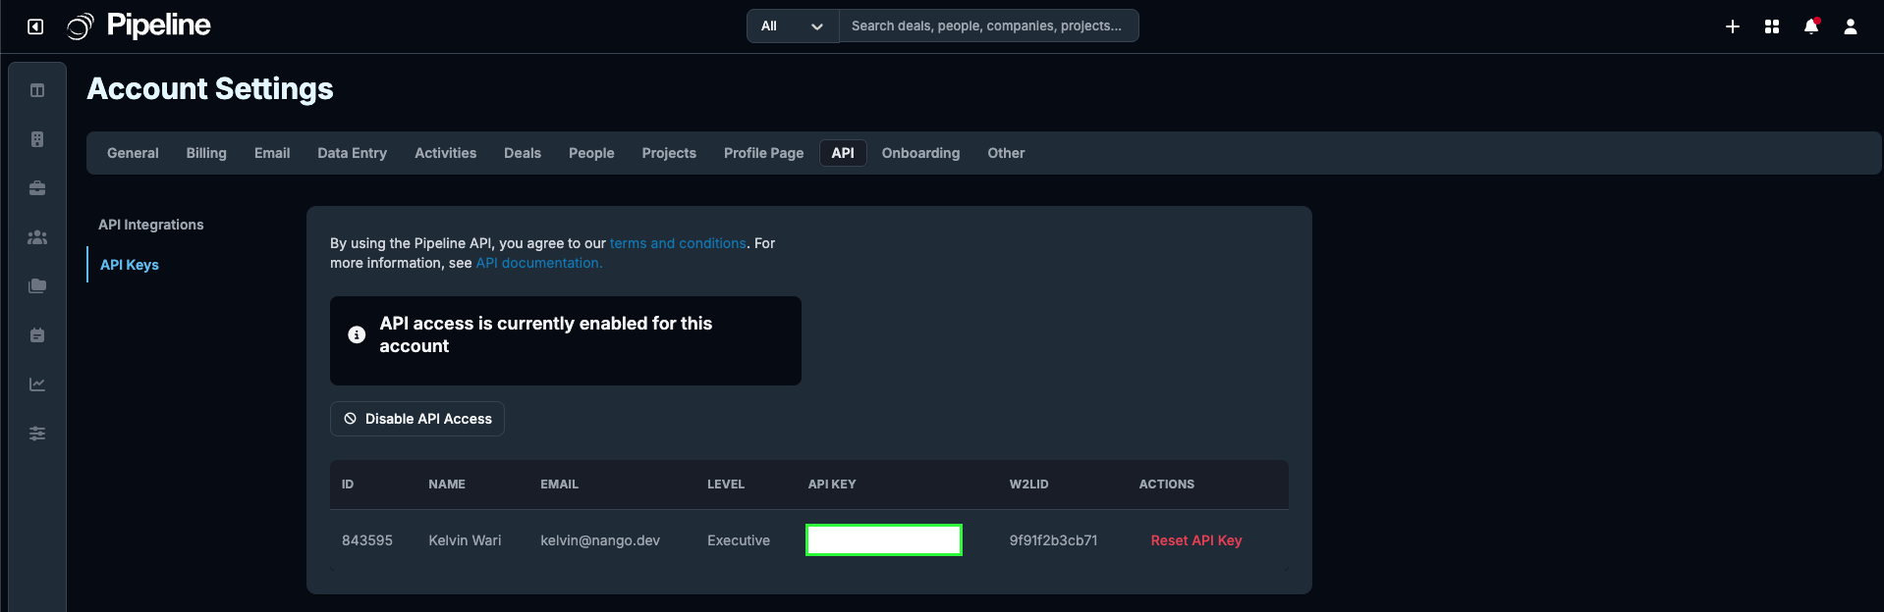The width and height of the screenshot is (1884, 612).
Task: Click the NAME column header
Action: [x=447, y=484]
